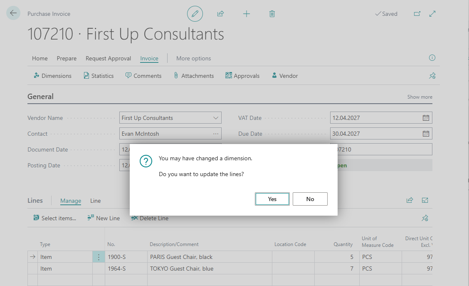Screen dimensions: 469x286
Task: Select Line tab in Lines
Action: [x=95, y=201]
